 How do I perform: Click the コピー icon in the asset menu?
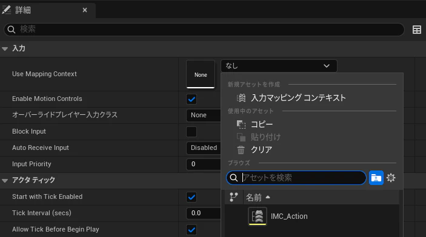pos(241,125)
